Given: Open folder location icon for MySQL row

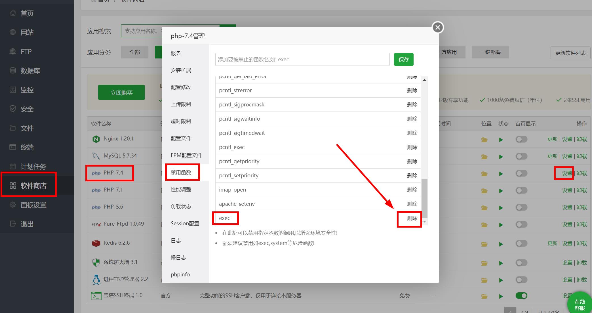Looking at the screenshot, I should coord(484,157).
